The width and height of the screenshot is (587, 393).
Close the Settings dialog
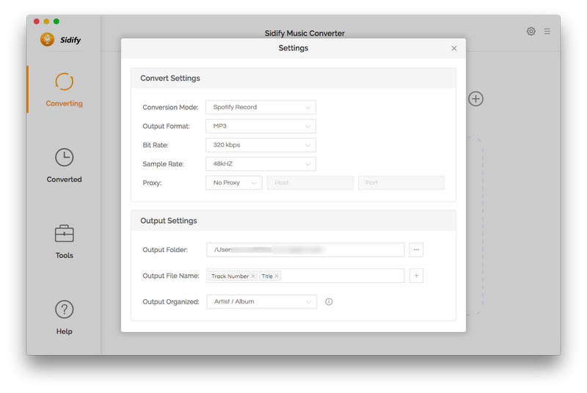point(454,48)
